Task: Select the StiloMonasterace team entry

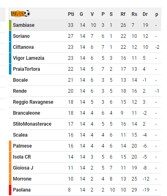Action: (x=85, y=124)
